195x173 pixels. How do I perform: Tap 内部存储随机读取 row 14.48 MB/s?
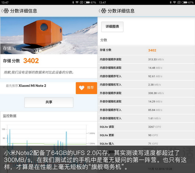(x=146, y=68)
